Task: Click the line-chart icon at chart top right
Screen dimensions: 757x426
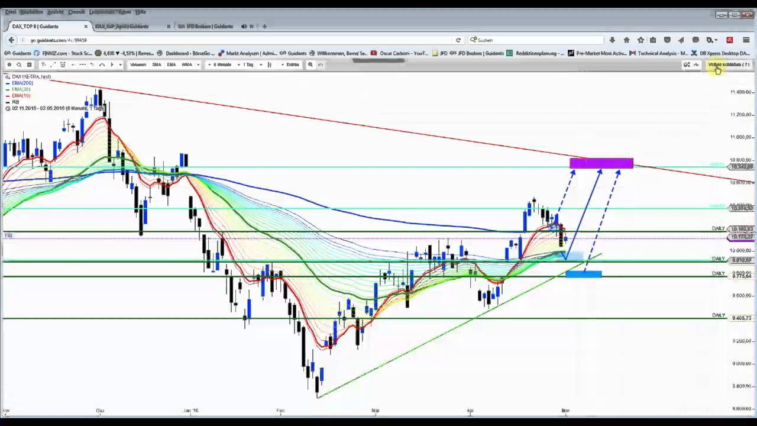Action: [696, 64]
